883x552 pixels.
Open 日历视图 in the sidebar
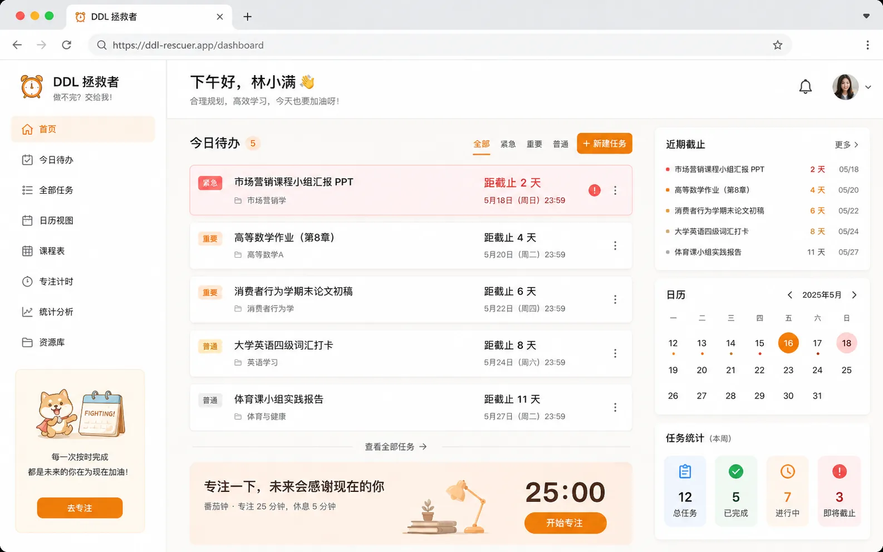(83, 220)
